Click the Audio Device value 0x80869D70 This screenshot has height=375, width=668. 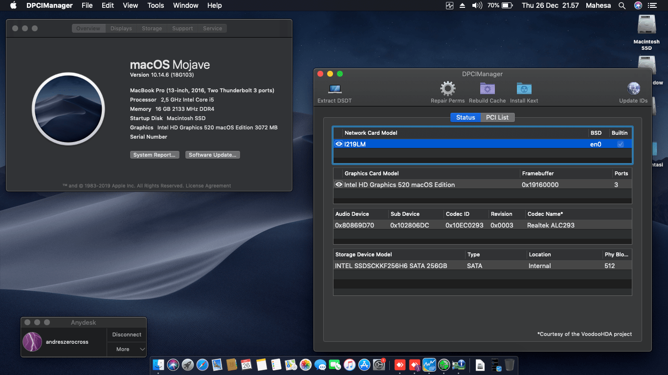(x=355, y=225)
